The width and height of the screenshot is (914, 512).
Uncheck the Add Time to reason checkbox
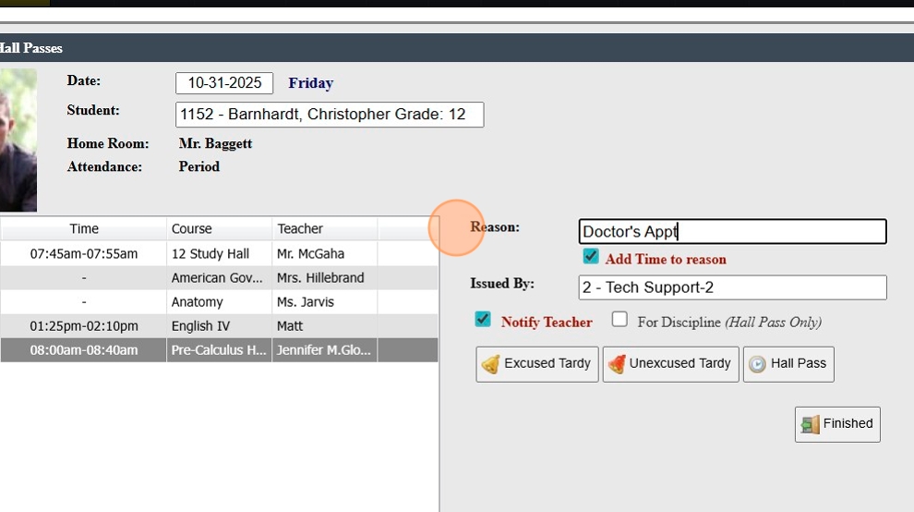click(x=591, y=256)
